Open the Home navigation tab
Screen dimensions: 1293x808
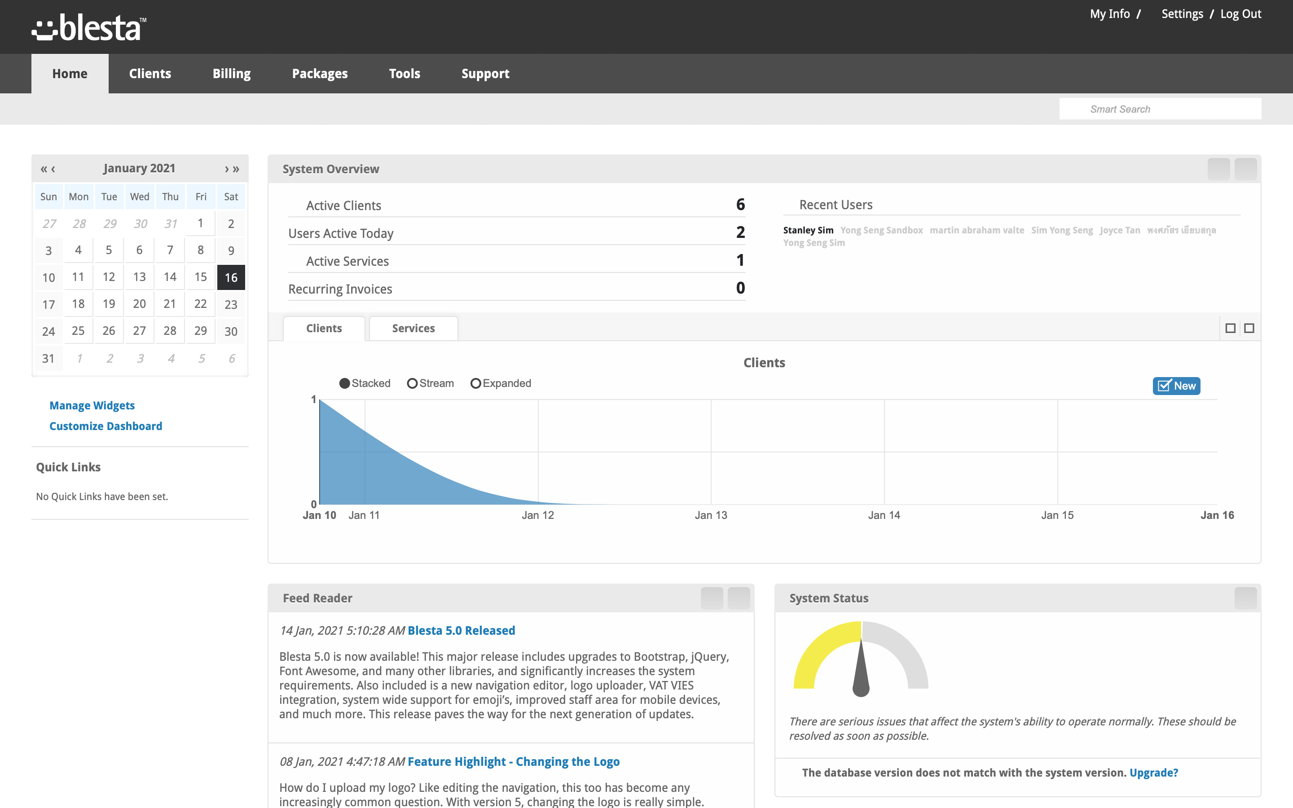(70, 74)
